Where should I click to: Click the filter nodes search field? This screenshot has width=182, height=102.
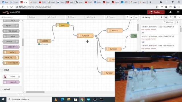coord(12,17)
